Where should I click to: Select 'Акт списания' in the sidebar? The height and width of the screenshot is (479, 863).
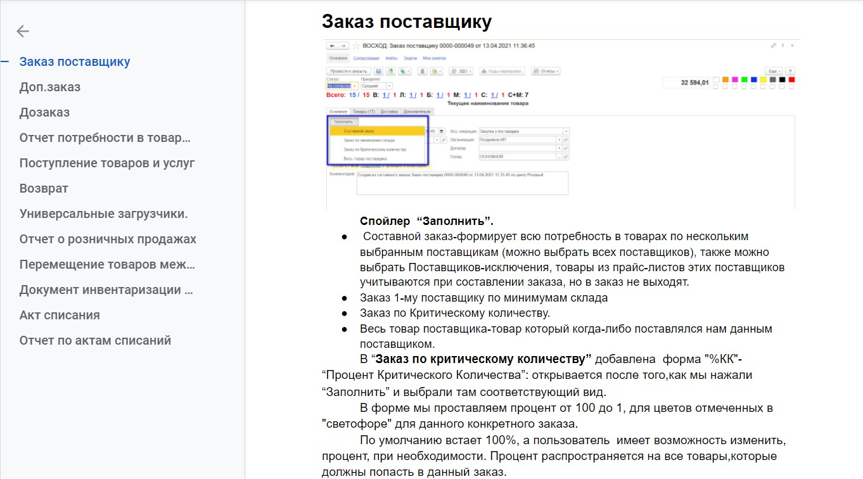pos(60,315)
